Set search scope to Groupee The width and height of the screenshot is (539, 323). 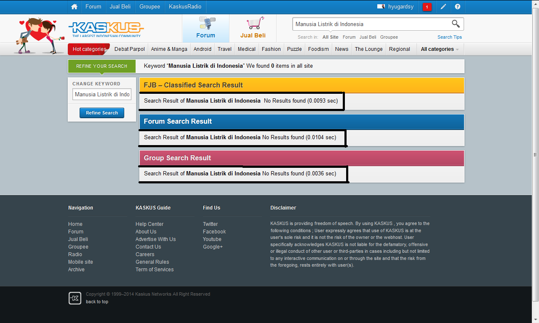389,37
